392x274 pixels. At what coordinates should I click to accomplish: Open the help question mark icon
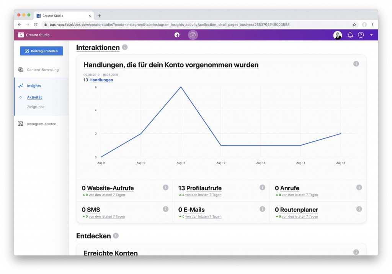361,35
